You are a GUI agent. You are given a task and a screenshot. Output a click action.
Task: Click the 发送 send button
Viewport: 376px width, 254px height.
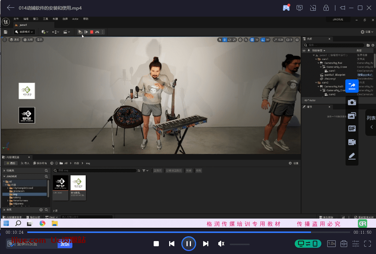pos(65,244)
